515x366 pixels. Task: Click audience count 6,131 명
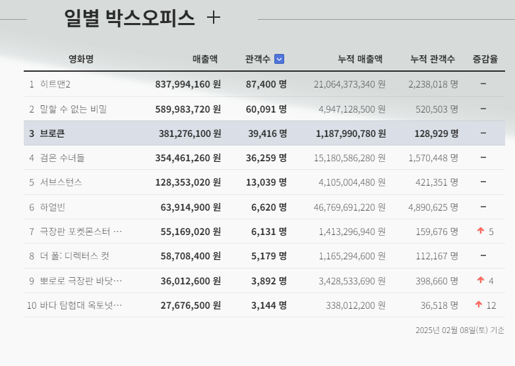pyautogui.click(x=269, y=232)
